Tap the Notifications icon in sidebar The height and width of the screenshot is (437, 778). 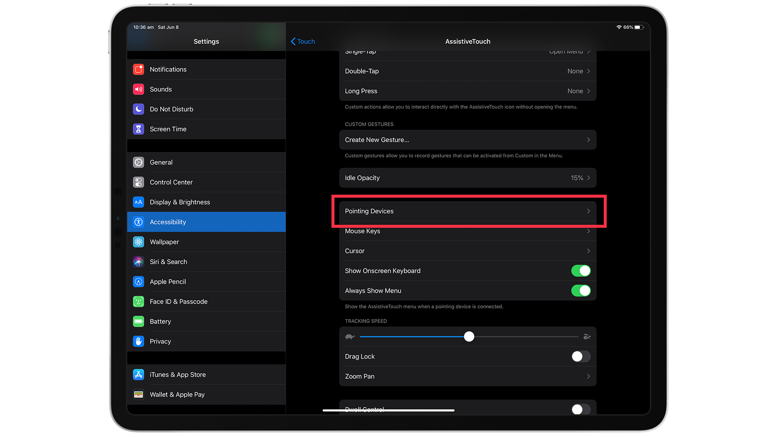tap(139, 70)
